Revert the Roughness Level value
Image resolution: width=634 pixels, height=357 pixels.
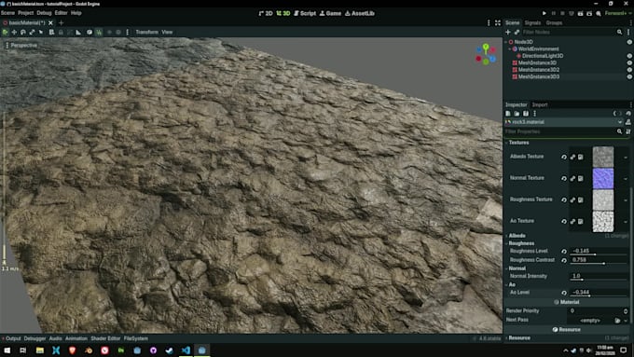click(564, 251)
